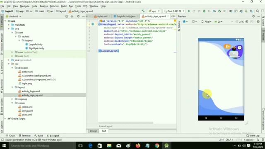This screenshot has height=149, width=265.
Task: Open the Structure side tab
Action: [x=2, y=67]
